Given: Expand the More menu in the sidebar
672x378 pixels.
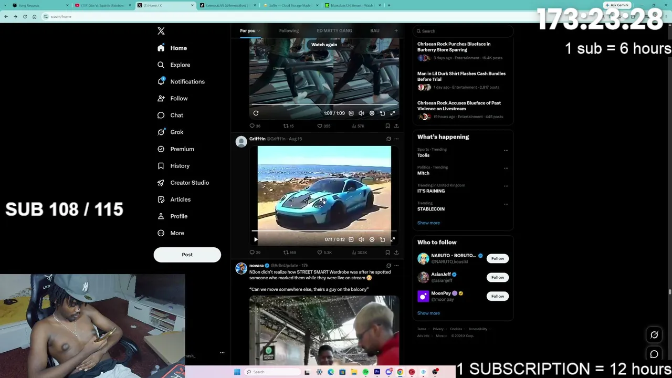Looking at the screenshot, I should pyautogui.click(x=171, y=233).
